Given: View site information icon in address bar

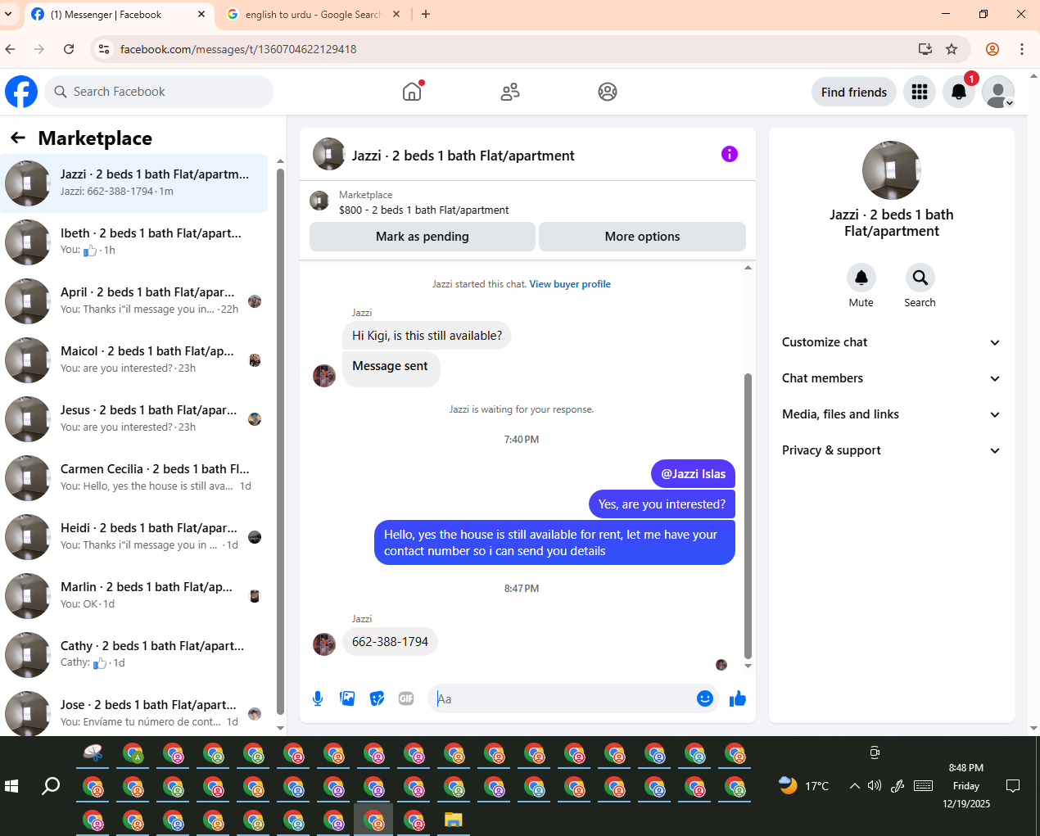Looking at the screenshot, I should [x=104, y=49].
